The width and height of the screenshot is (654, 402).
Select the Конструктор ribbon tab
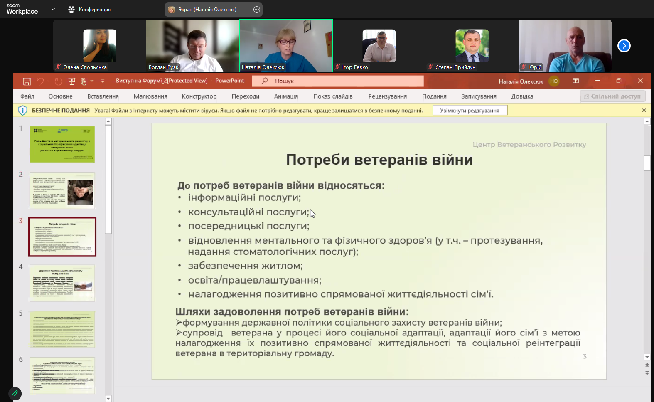tap(199, 96)
